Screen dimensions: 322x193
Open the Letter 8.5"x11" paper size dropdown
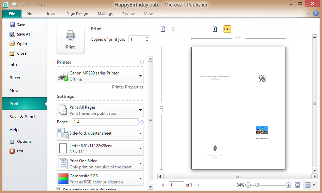point(100,149)
